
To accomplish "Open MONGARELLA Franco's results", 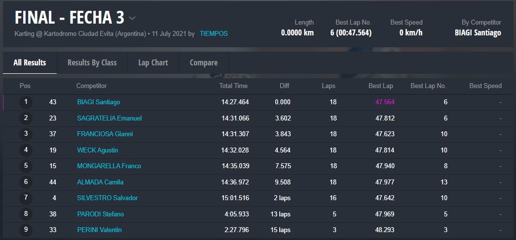I will [109, 166].
